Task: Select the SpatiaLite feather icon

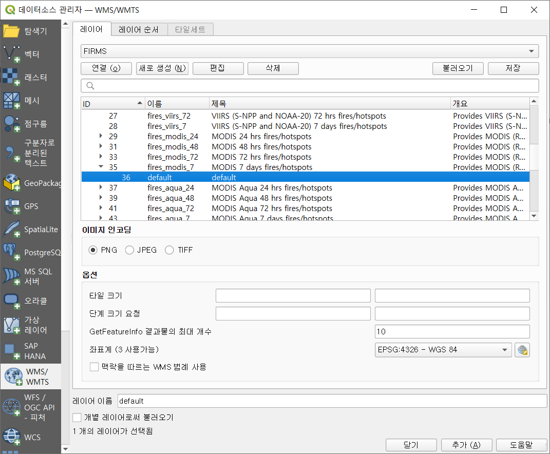Action: (x=11, y=229)
